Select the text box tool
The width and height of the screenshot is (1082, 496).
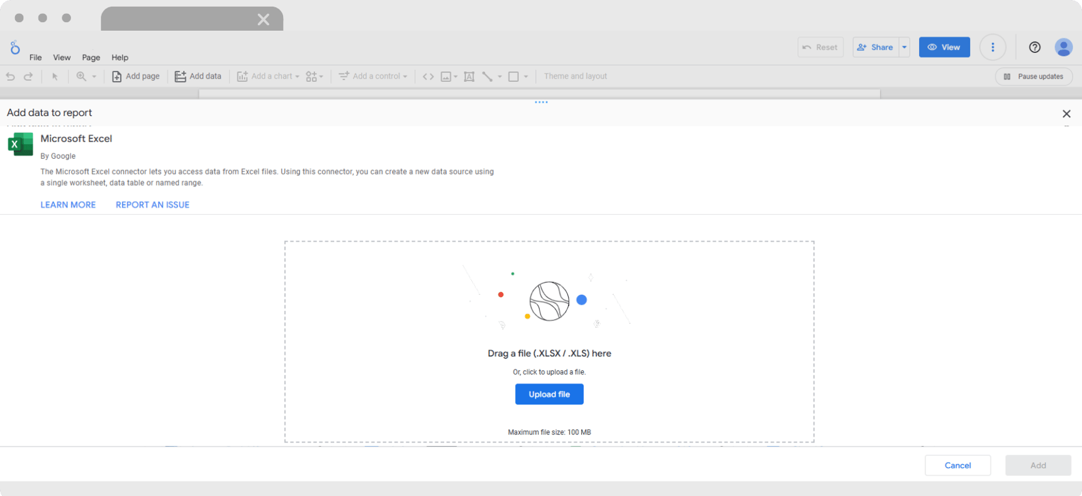pos(469,76)
